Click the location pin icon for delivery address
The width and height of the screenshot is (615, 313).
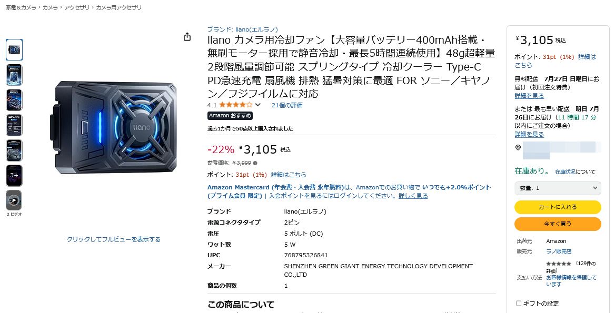518,148
